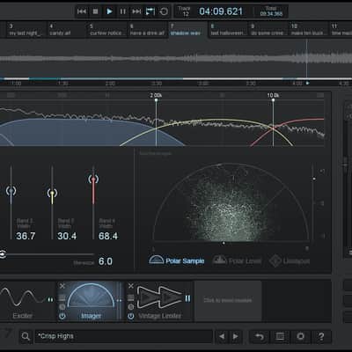The image size is (352, 352).
Task: Stop playback in the transport bar
Action: (x=95, y=11)
